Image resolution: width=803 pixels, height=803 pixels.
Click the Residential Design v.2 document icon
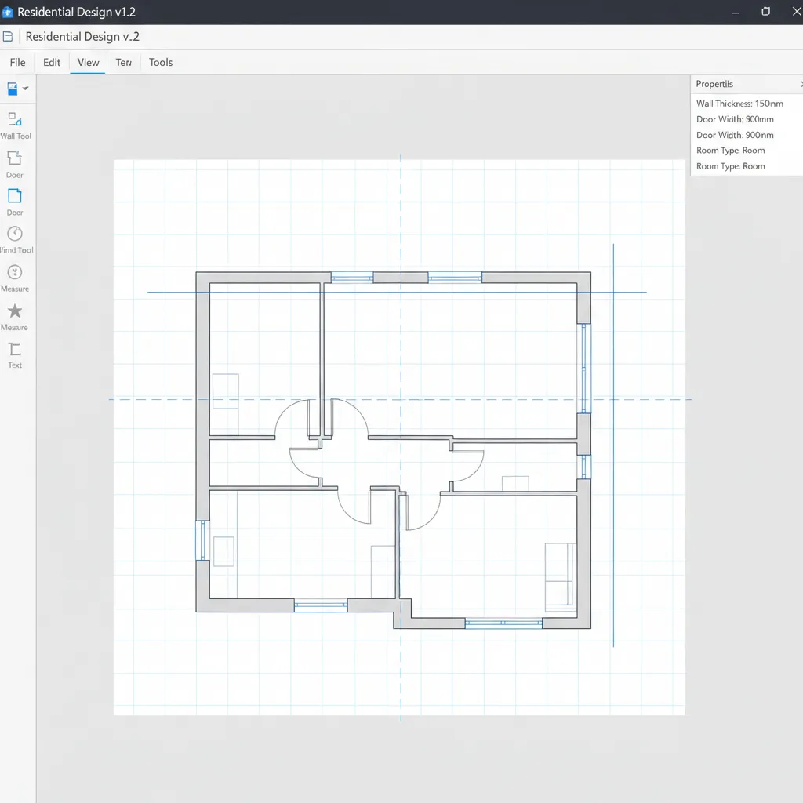[8, 36]
